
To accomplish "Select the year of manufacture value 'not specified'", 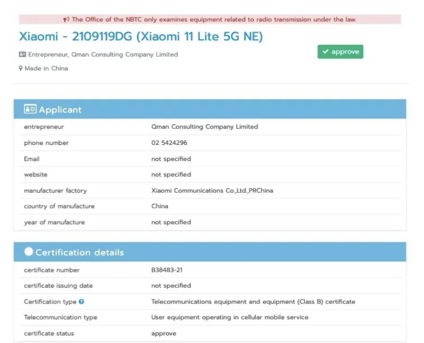I will coord(171,222).
